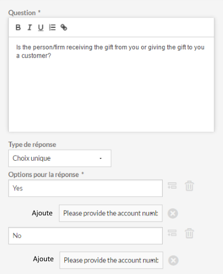
Task: Edit the No option text field
Action: click(x=85, y=236)
